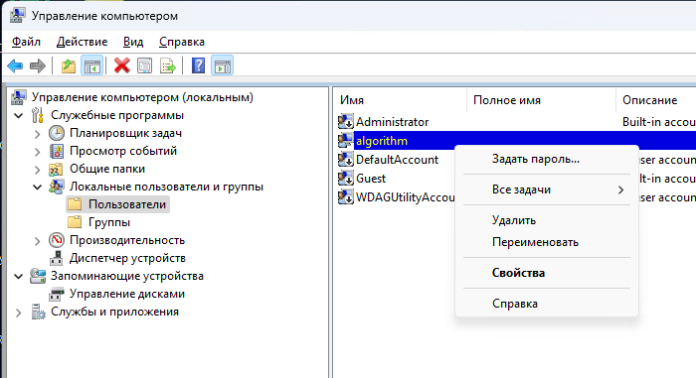Viewport: 696px width, 378px height.
Task: Click the Планировщик задач clock icon
Action: click(57, 133)
